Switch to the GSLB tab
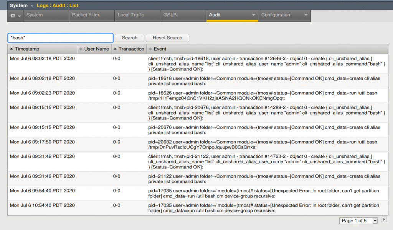393x230 pixels. click(183, 16)
